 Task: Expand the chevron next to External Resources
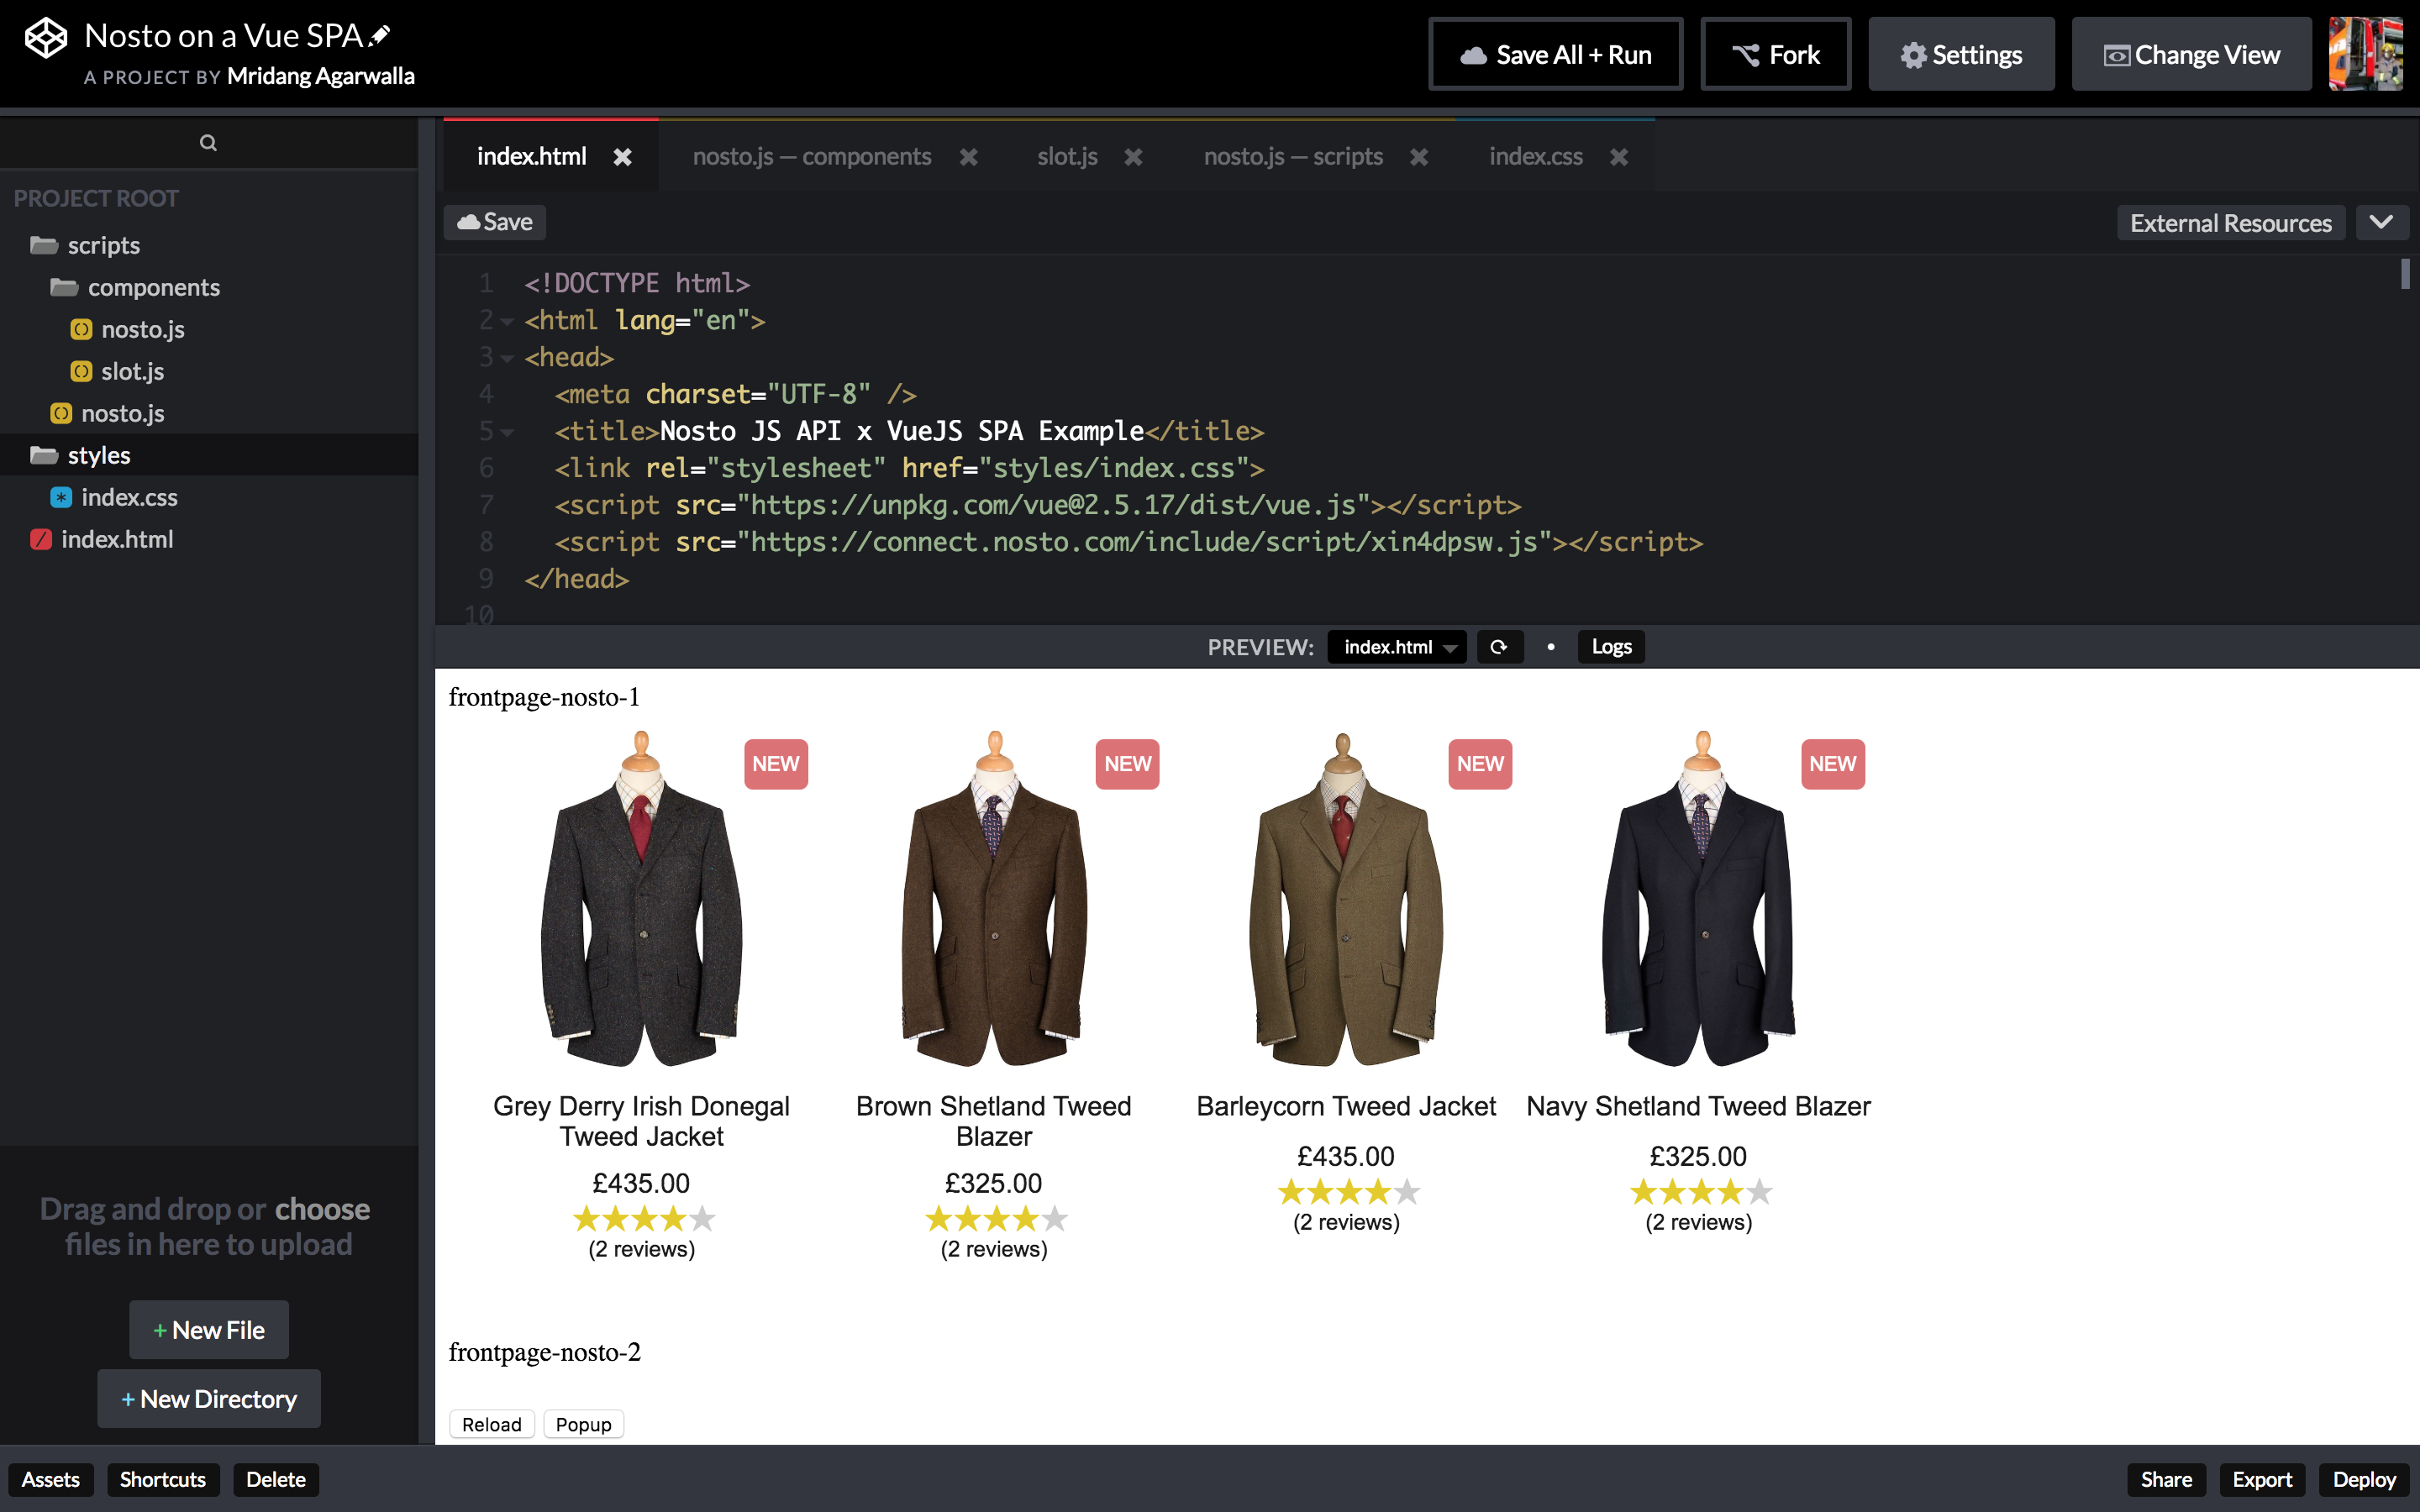click(x=2382, y=223)
